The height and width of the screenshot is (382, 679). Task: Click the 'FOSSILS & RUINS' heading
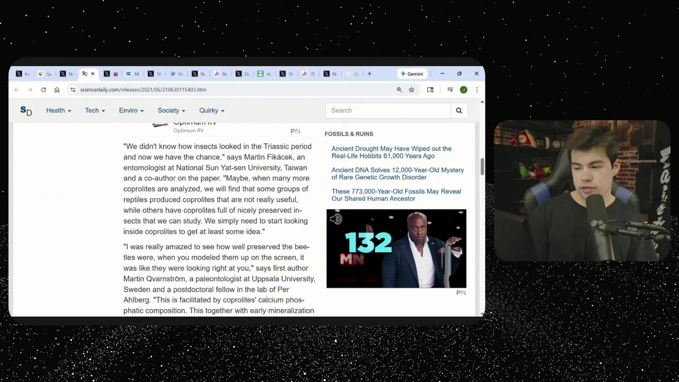(349, 134)
